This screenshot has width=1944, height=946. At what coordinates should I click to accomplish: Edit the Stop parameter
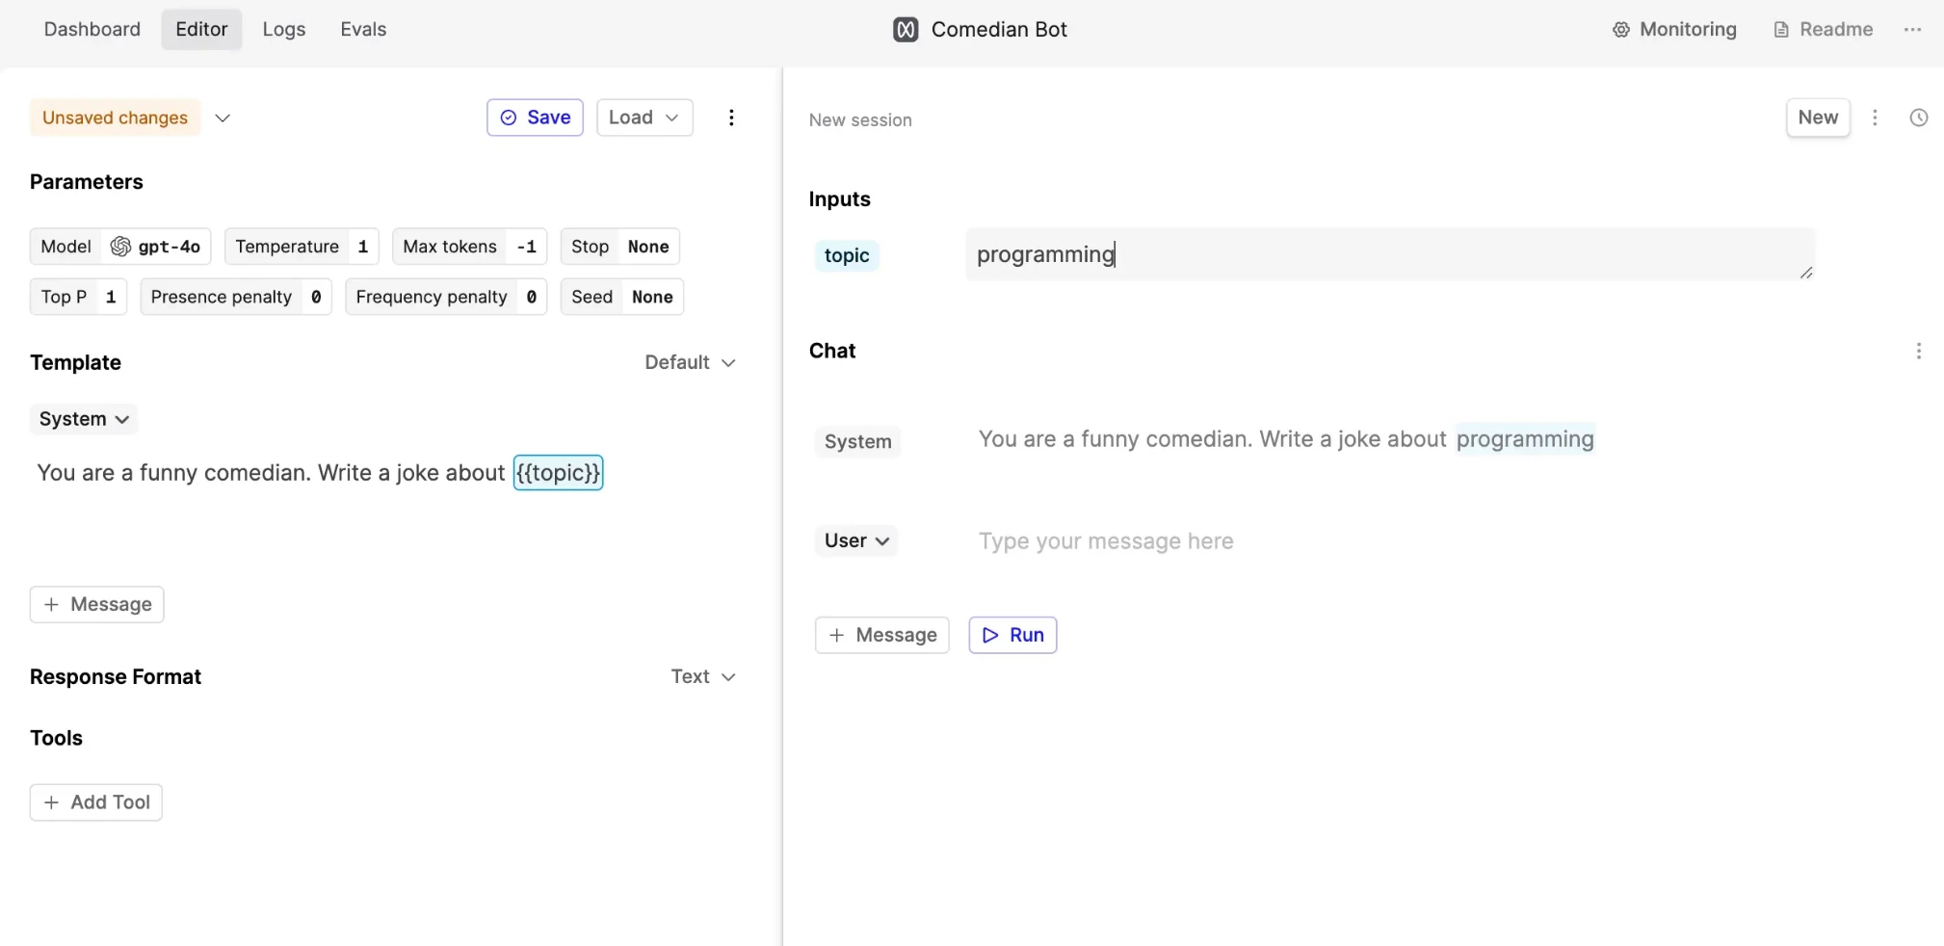click(619, 247)
